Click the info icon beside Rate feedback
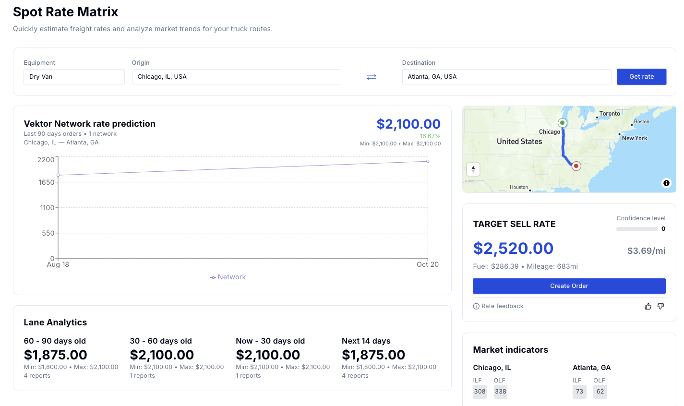Viewport: 684px width, 406px height. click(476, 306)
